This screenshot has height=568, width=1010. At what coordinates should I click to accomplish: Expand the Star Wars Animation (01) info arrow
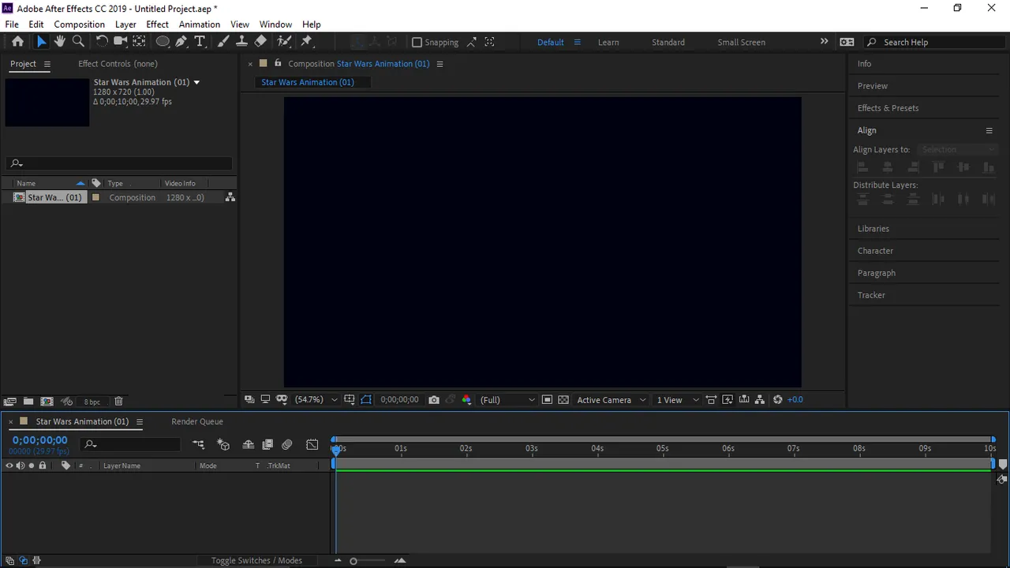point(196,82)
